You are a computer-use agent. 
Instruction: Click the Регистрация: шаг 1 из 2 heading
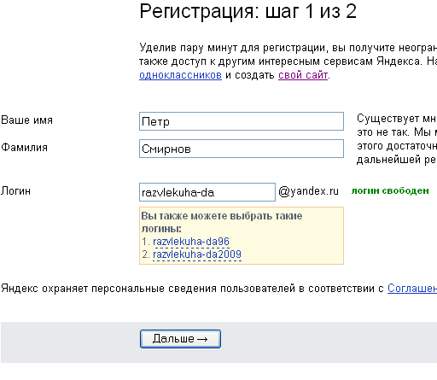(248, 11)
